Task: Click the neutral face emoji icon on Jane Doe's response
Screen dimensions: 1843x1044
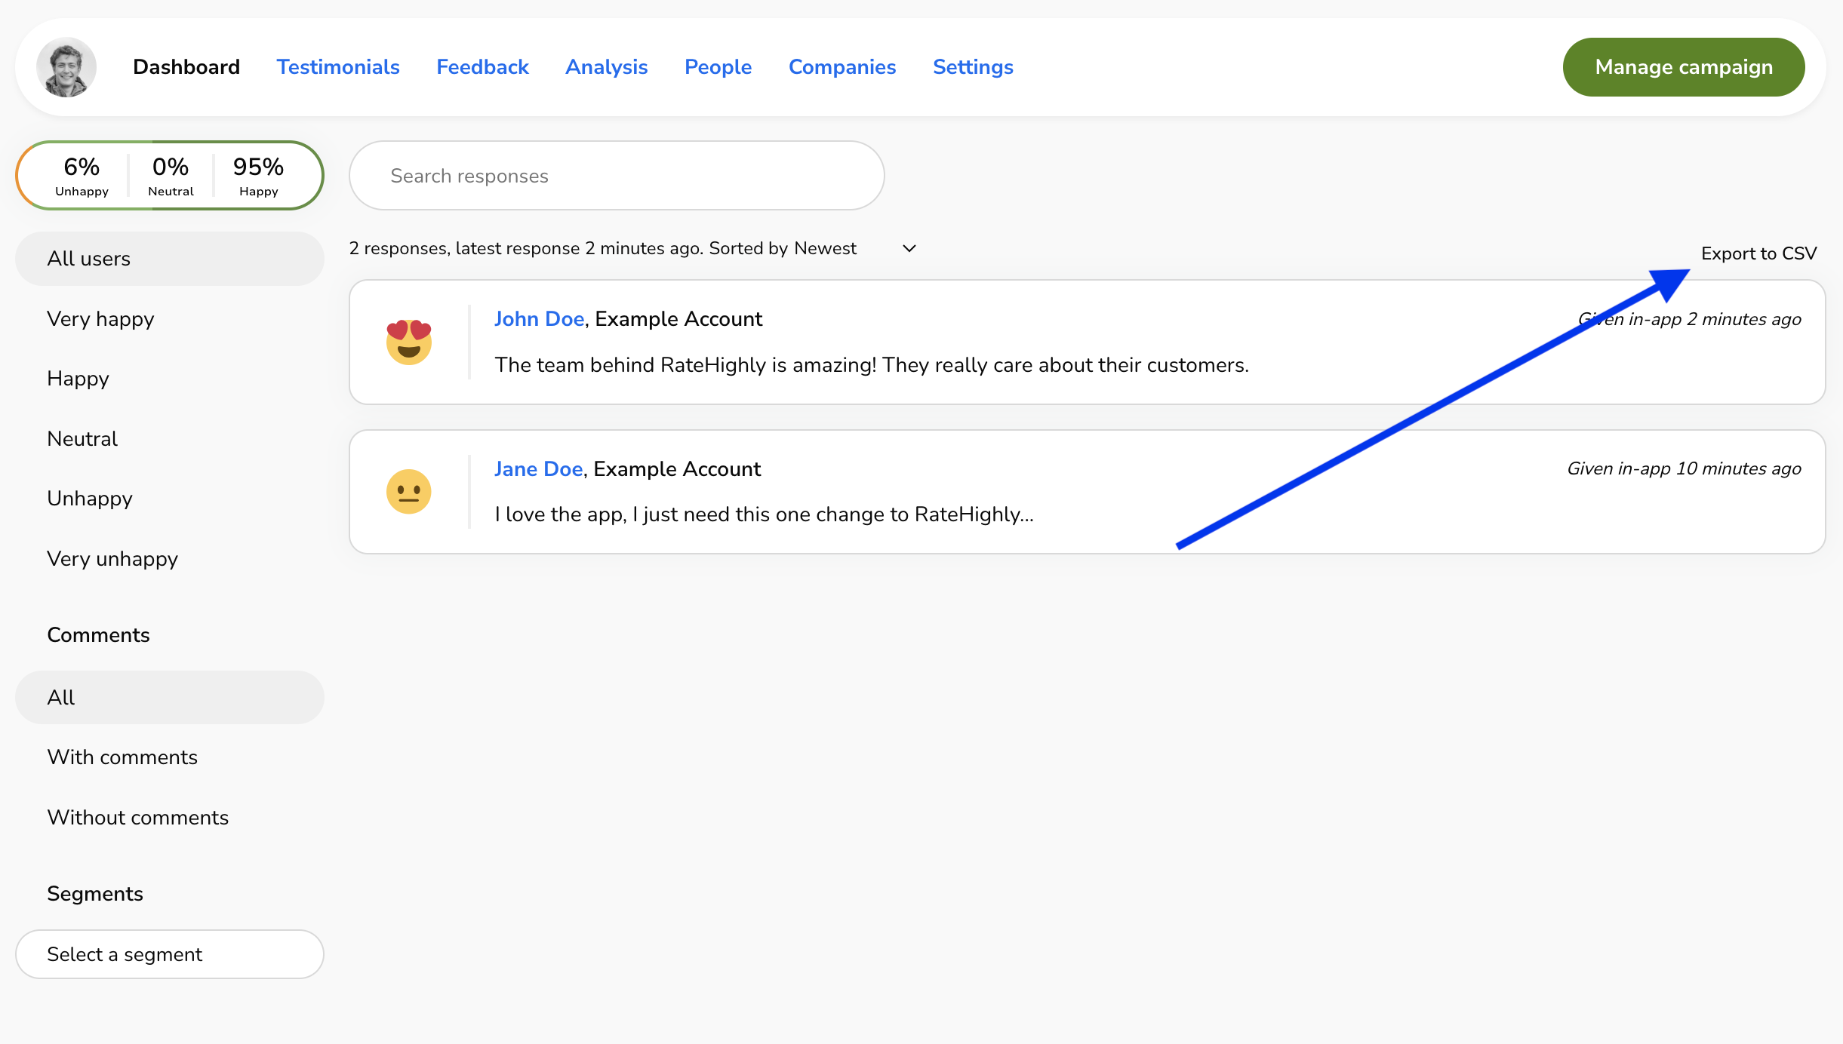Action: pos(409,491)
